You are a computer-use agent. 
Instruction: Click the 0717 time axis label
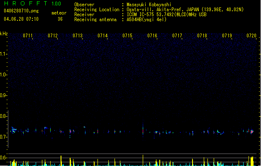pos(177,36)
